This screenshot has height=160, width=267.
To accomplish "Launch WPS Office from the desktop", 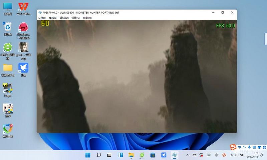I will click(x=23, y=9).
